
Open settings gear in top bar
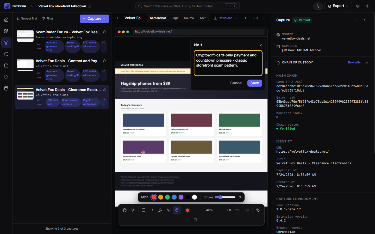[358, 6]
